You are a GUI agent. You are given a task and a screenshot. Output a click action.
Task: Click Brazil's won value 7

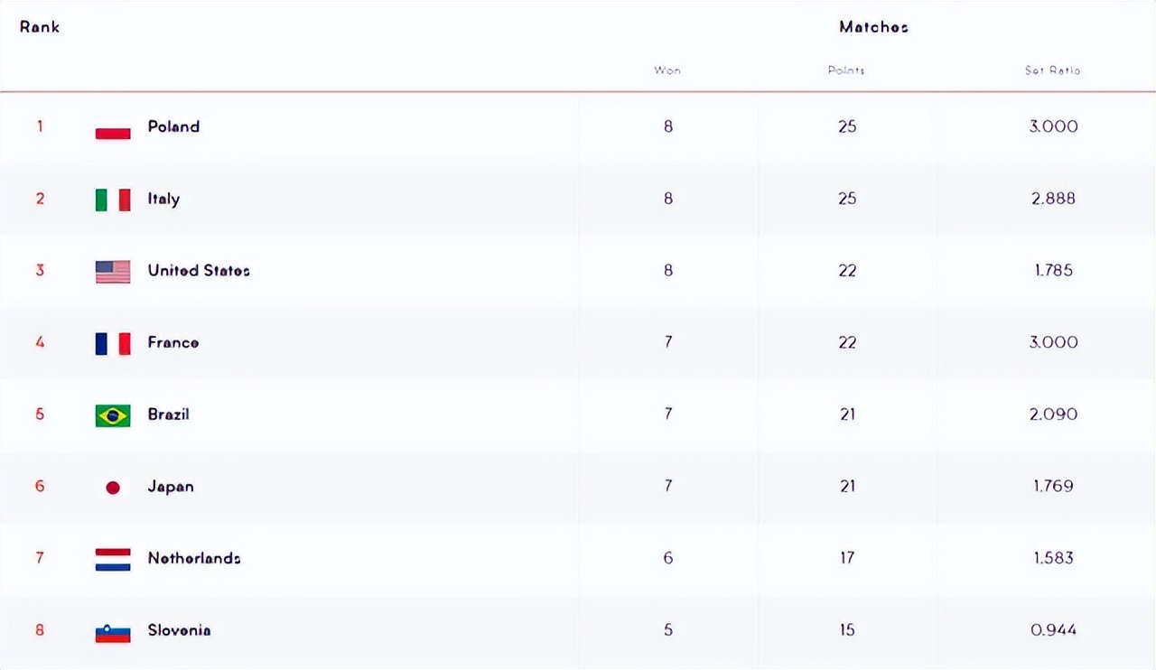pyautogui.click(x=668, y=414)
